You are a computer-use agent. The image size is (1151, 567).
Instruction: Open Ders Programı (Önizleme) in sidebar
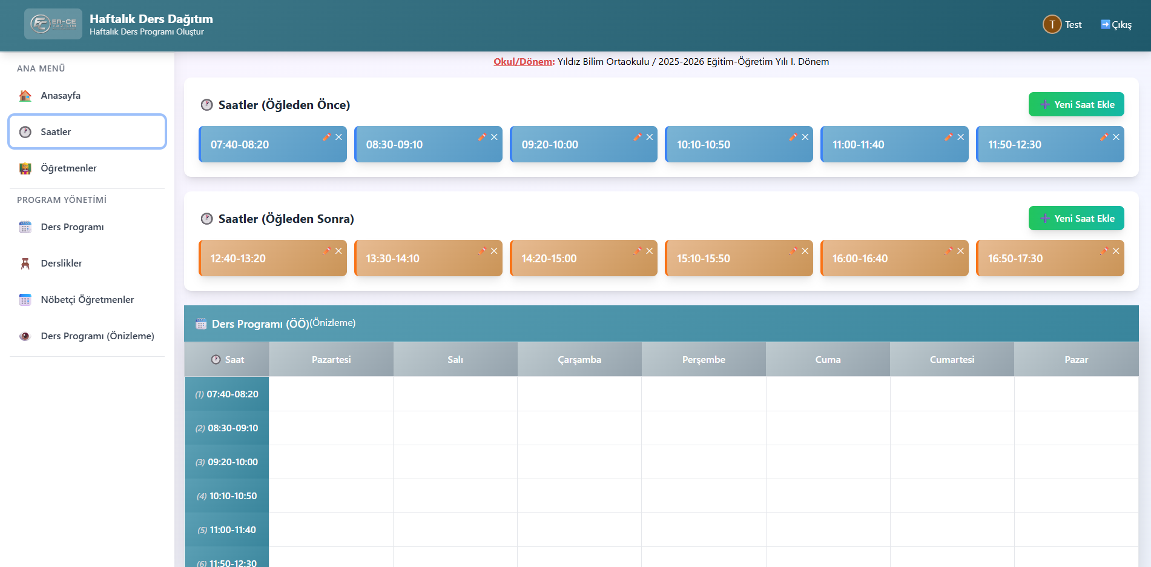(97, 336)
